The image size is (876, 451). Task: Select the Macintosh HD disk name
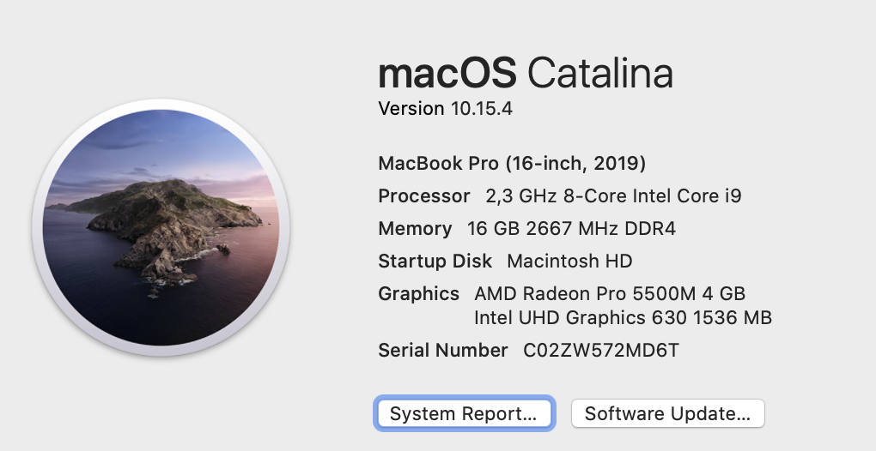point(569,261)
